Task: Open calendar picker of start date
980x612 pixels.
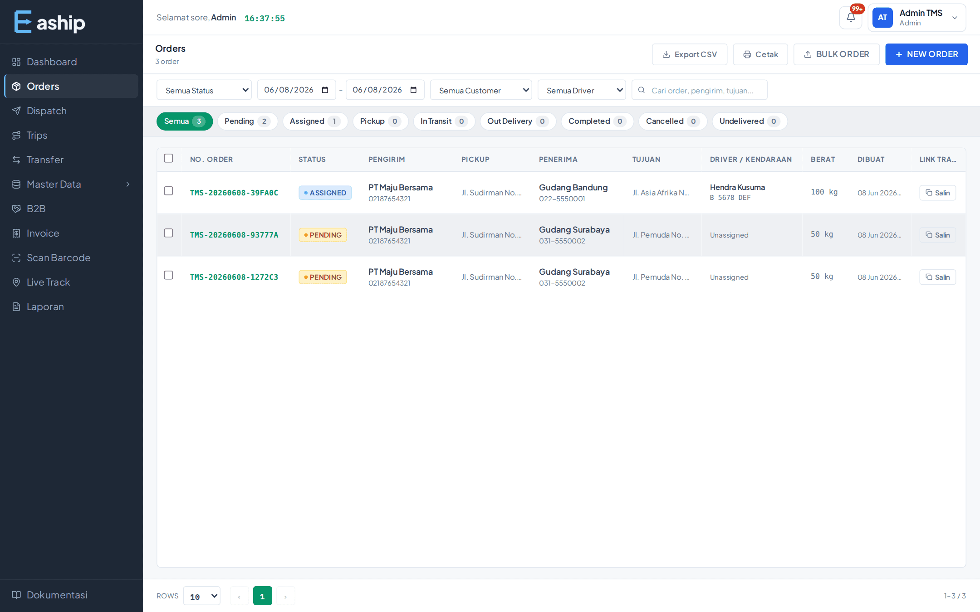Action: [325, 90]
